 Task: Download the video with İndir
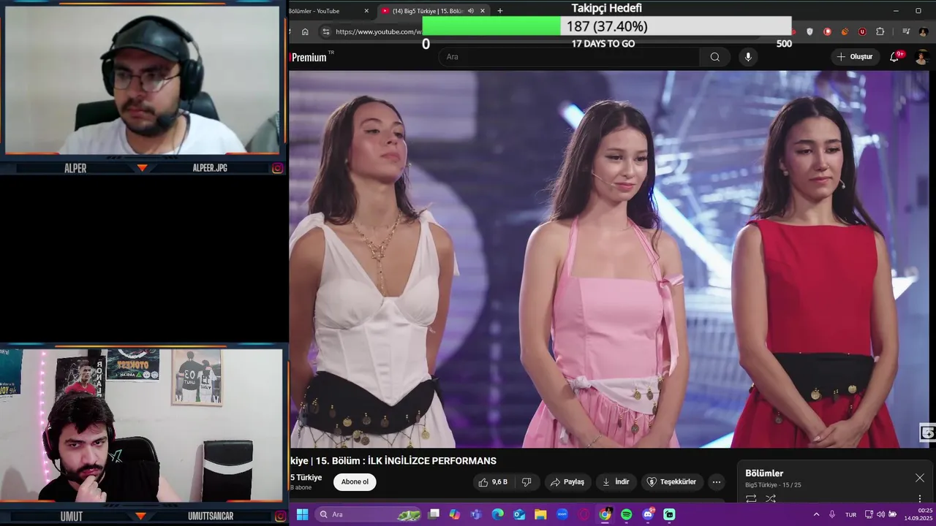coord(615,482)
